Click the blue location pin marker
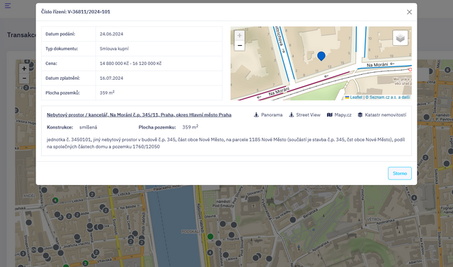 (x=321, y=56)
